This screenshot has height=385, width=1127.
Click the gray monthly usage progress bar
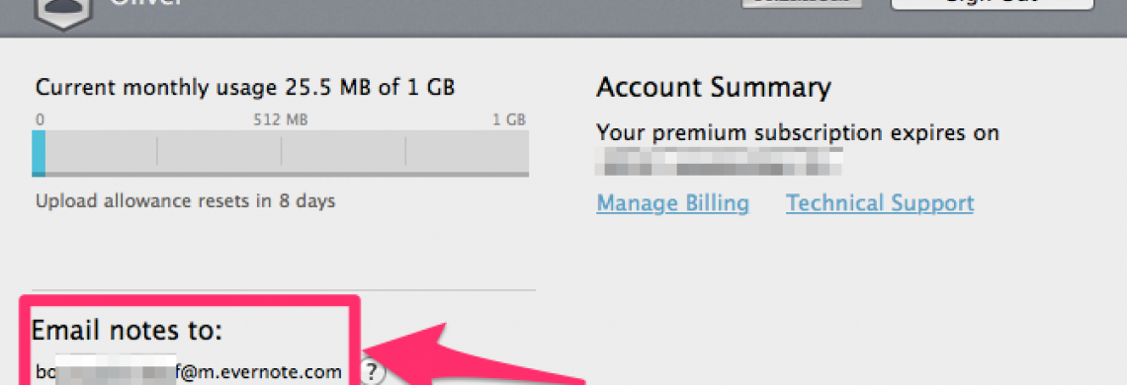tap(281, 152)
